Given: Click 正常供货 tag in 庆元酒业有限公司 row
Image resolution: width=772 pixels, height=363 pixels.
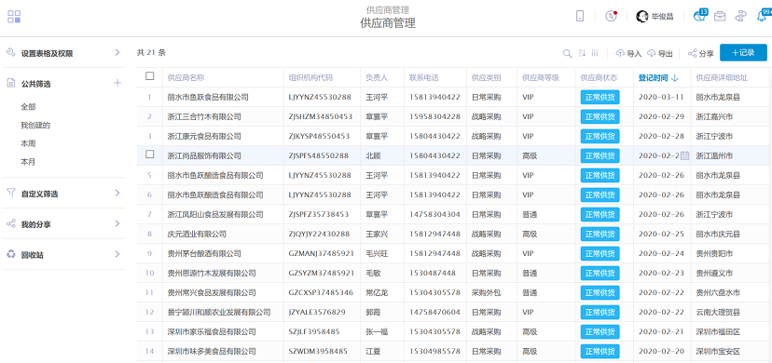Looking at the screenshot, I should click(600, 235).
